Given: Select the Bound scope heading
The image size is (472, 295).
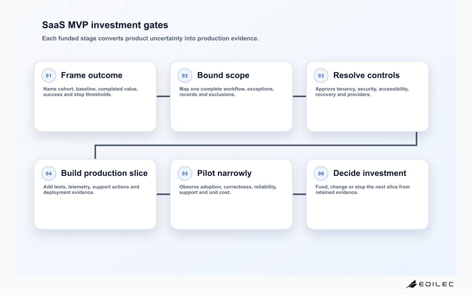Looking at the screenshot, I should 223,75.
